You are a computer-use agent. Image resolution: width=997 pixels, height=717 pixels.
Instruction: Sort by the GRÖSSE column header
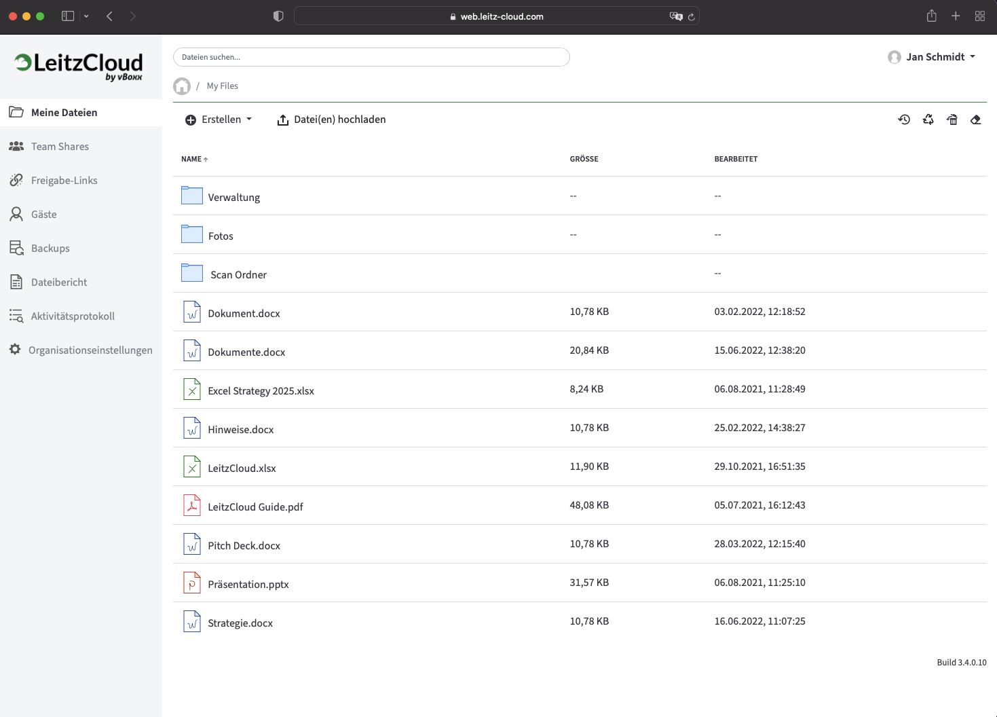point(584,159)
